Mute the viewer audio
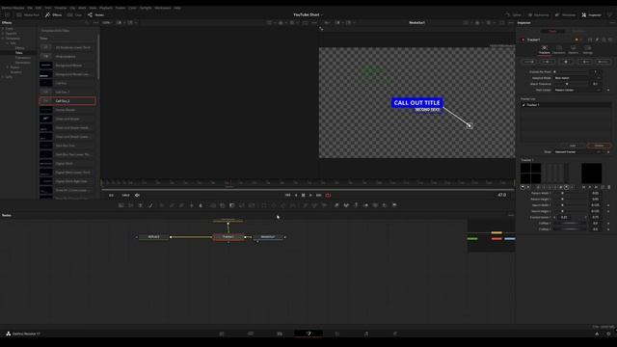Viewport: 617px width, 347px height. tap(137, 195)
